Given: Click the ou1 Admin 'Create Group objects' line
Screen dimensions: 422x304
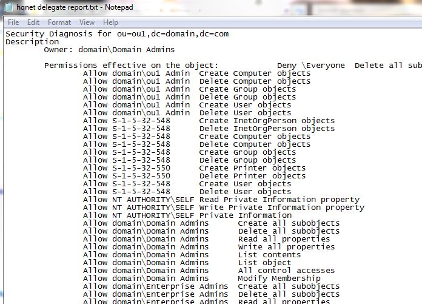Looking at the screenshot, I should 189,89.
